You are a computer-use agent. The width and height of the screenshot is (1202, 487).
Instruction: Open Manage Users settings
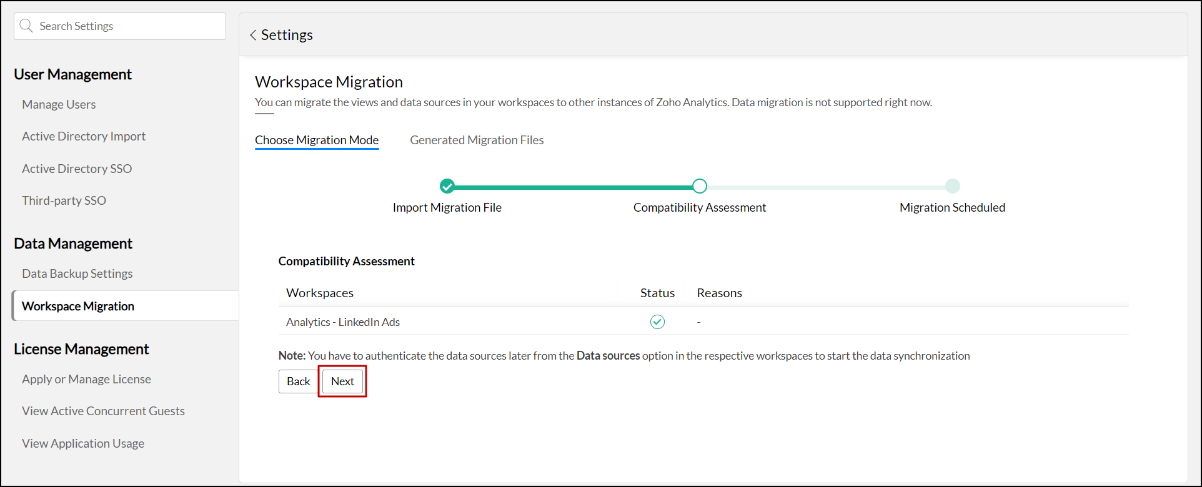[x=59, y=104]
